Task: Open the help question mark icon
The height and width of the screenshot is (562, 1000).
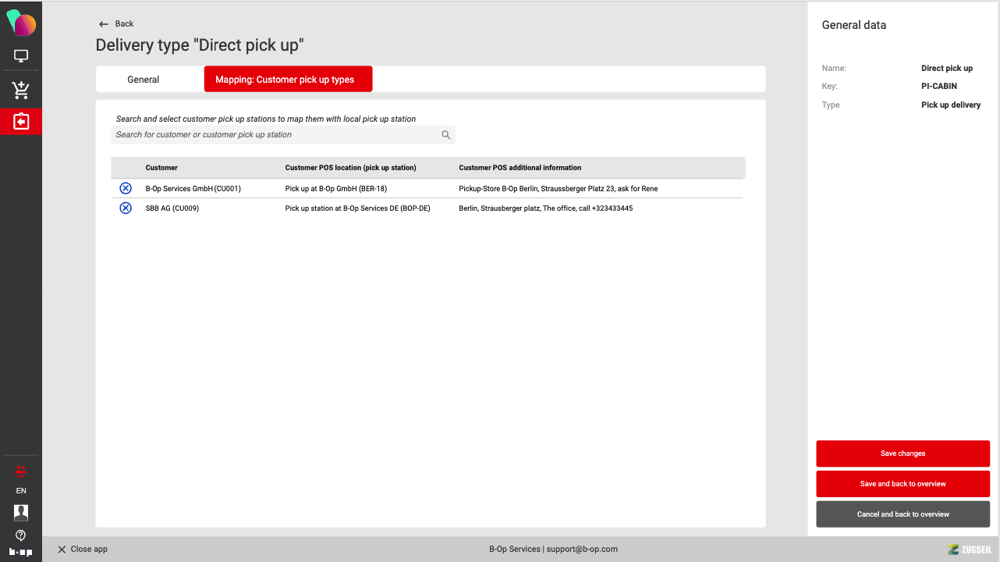Action: [21, 535]
